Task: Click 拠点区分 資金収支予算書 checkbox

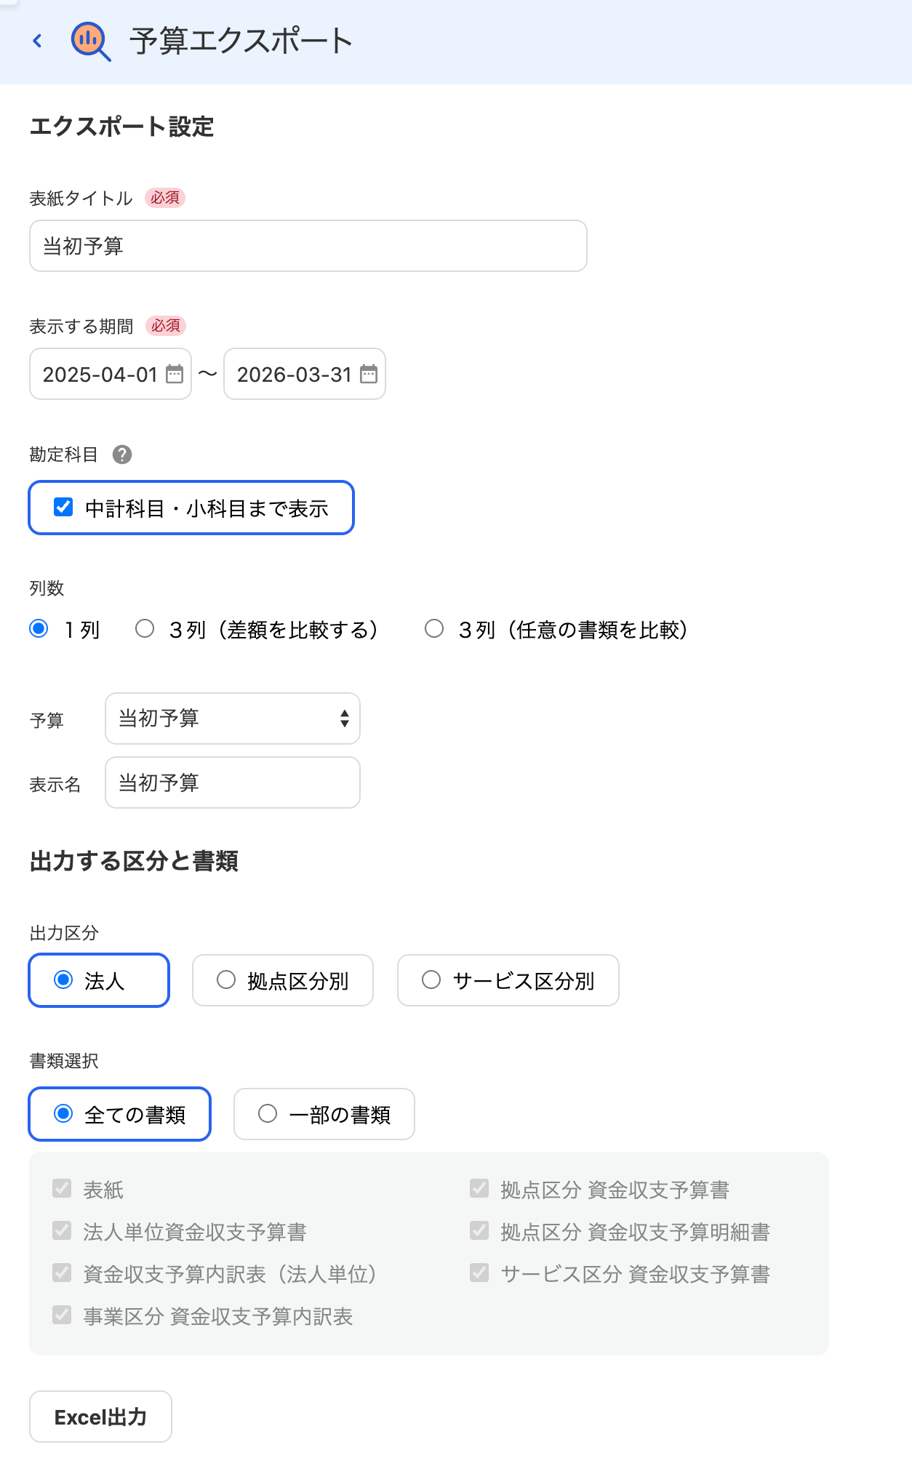Action: click(x=479, y=1188)
